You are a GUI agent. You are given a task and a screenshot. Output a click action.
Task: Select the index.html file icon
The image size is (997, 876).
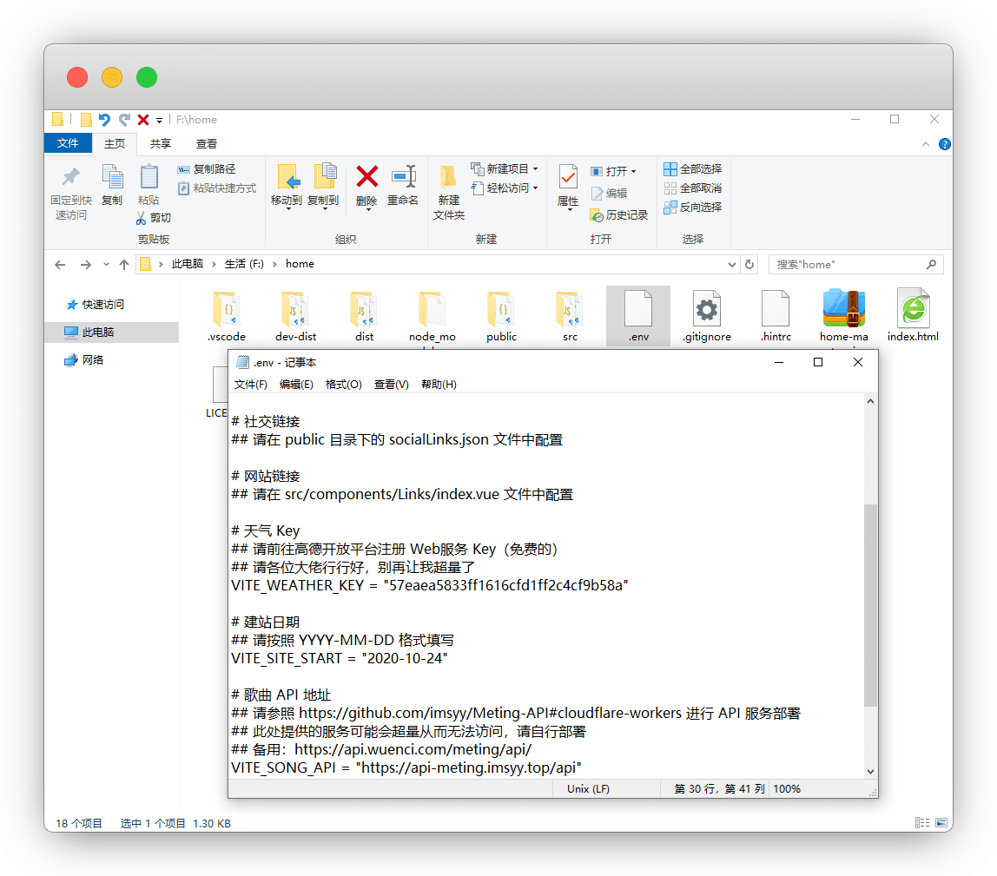(x=913, y=309)
